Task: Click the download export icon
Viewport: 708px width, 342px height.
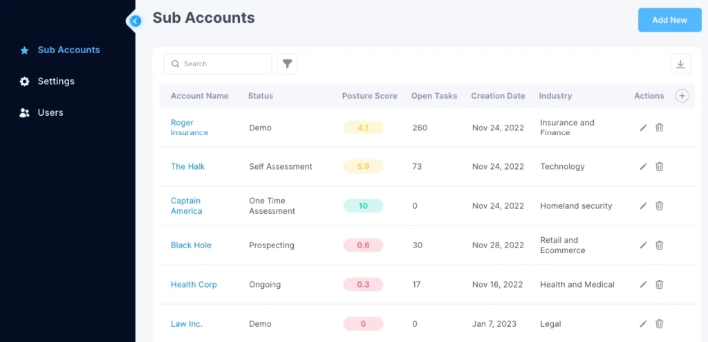Action: [680, 64]
